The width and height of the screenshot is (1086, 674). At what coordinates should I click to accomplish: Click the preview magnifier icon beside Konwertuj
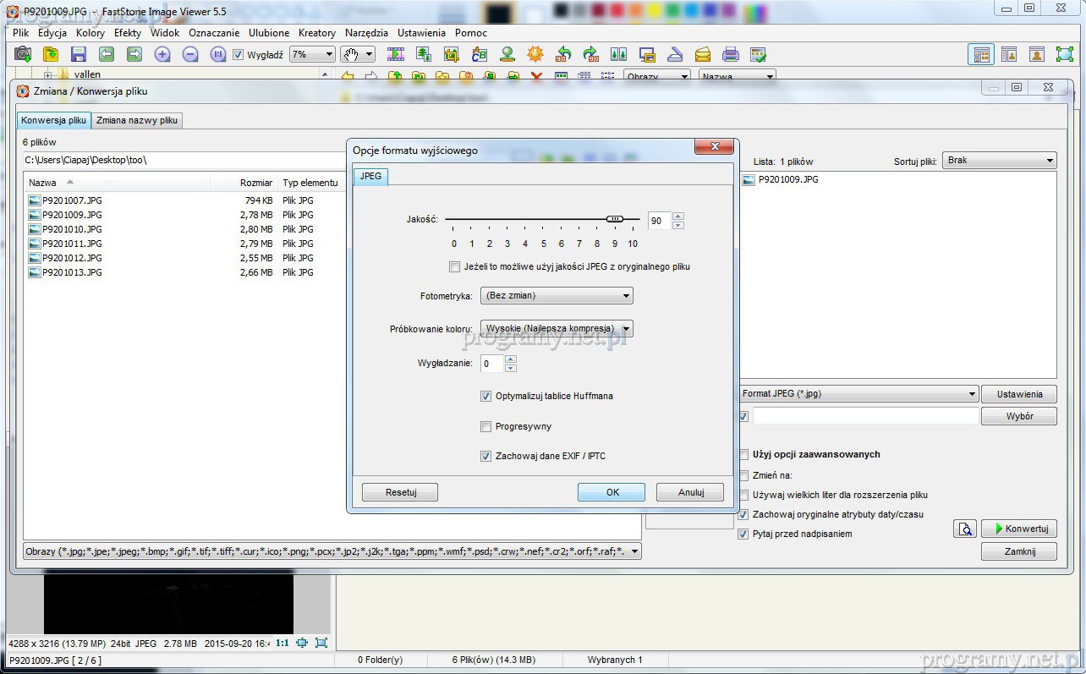point(964,529)
